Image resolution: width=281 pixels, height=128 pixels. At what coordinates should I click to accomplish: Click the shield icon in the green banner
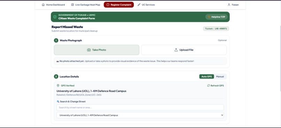click(x=55, y=17)
